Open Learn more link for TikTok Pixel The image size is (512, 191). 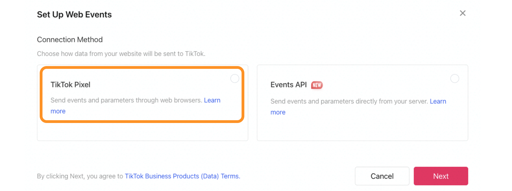(x=212, y=100)
